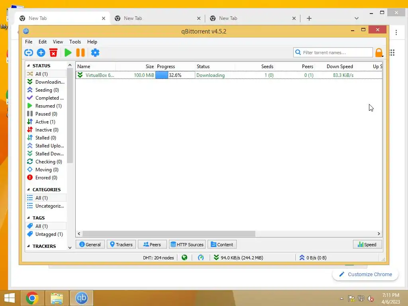Switch to the General tab
The height and width of the screenshot is (306, 408).
coord(90,245)
